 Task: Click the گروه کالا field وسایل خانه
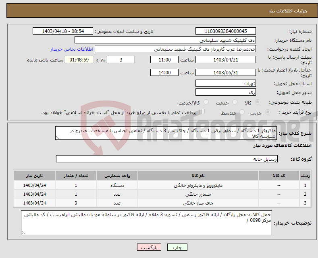(167, 159)
